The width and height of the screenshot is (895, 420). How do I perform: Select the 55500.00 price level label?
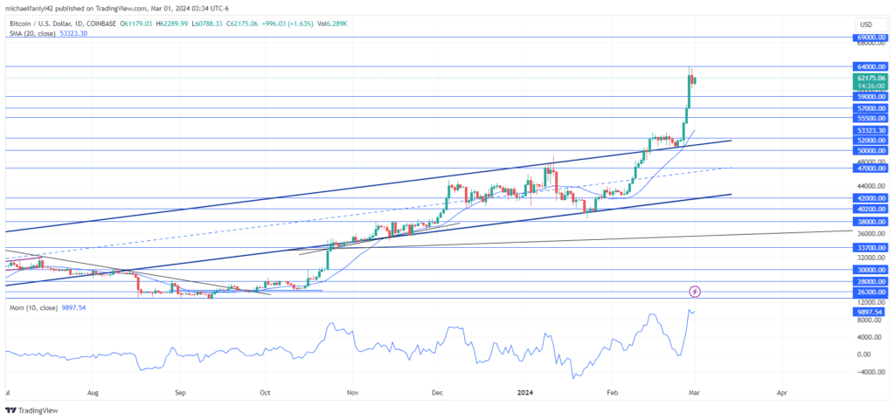pyautogui.click(x=871, y=118)
